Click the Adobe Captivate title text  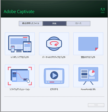19,12
